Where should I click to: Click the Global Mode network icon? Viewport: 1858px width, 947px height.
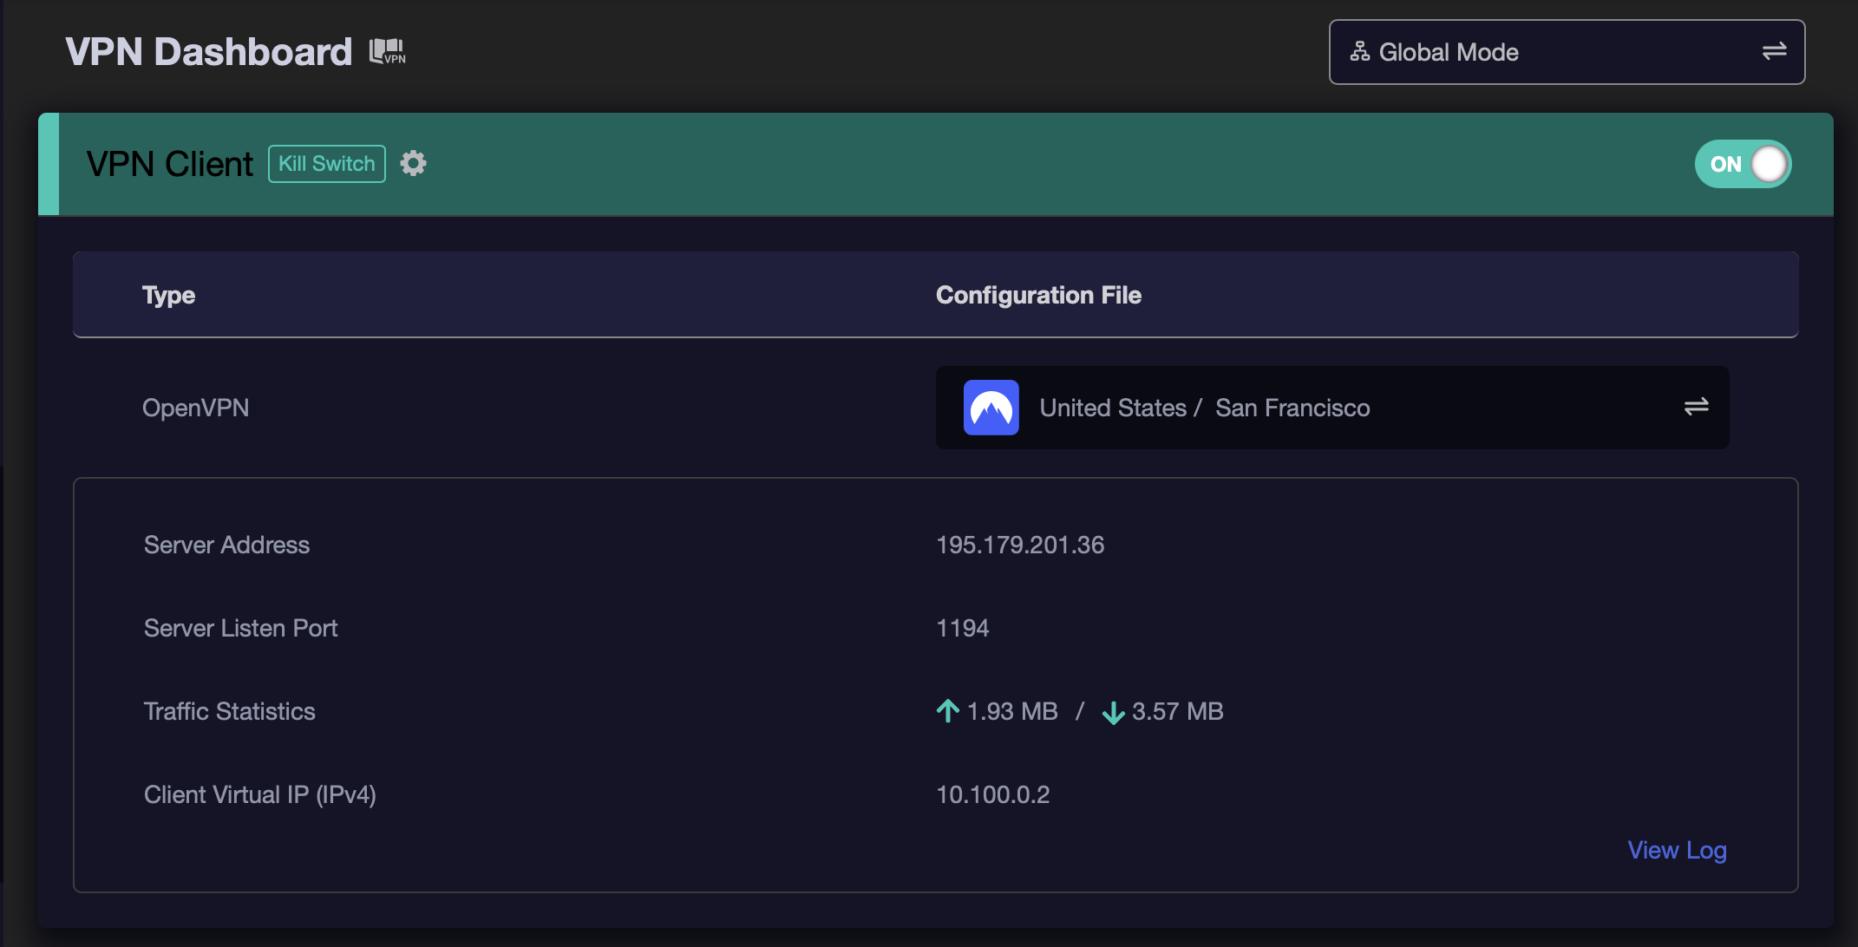(x=1359, y=52)
